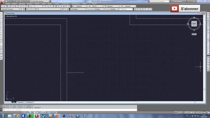210x118 pixels.
Task: Open the title bar AutoCAD classique workspace dropdown
Action: point(41,1)
